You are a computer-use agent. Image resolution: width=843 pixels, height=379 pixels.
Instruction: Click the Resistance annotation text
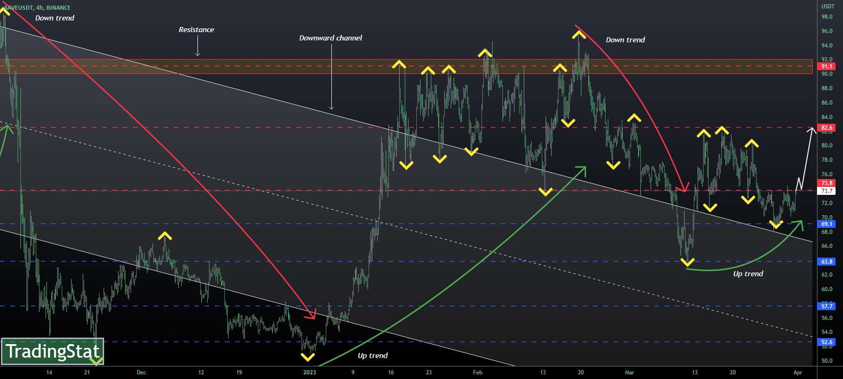point(197,30)
